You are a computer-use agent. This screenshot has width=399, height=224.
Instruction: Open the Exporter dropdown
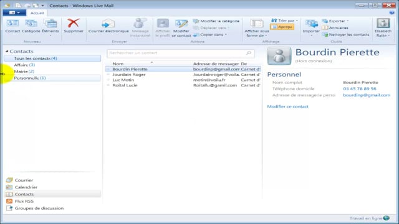coord(335,21)
